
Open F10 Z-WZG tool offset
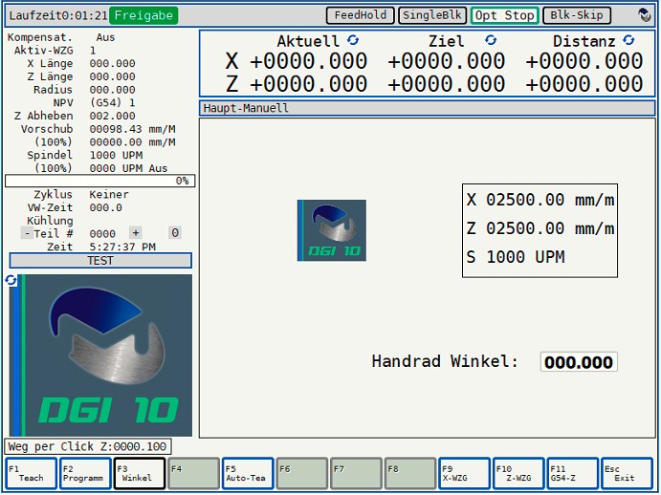click(518, 474)
